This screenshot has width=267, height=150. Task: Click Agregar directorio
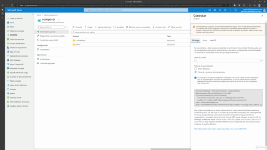pyautogui.click(x=103, y=27)
